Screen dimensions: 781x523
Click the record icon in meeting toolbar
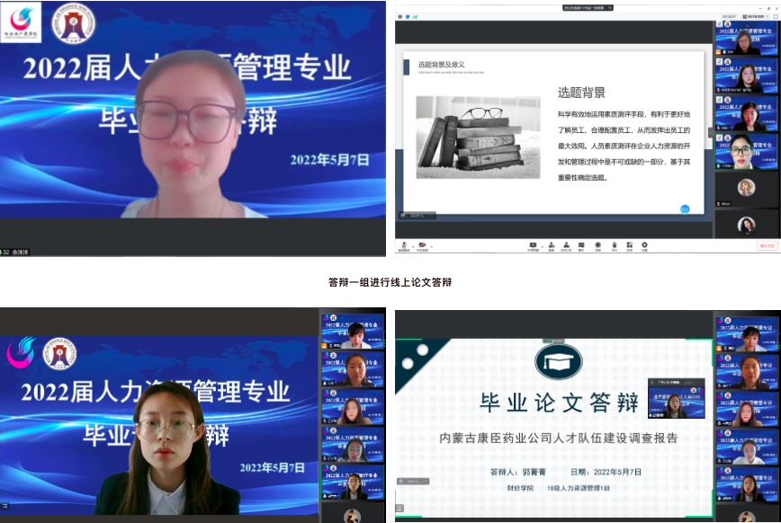[x=597, y=246]
